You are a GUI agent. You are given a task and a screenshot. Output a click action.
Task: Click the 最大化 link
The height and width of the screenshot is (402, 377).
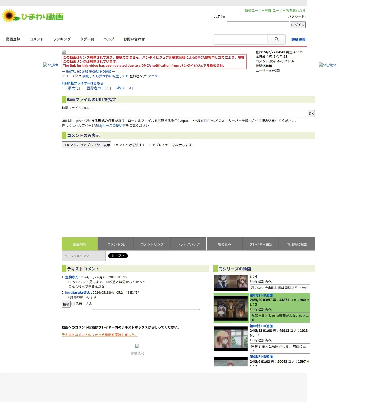click(x=73, y=88)
